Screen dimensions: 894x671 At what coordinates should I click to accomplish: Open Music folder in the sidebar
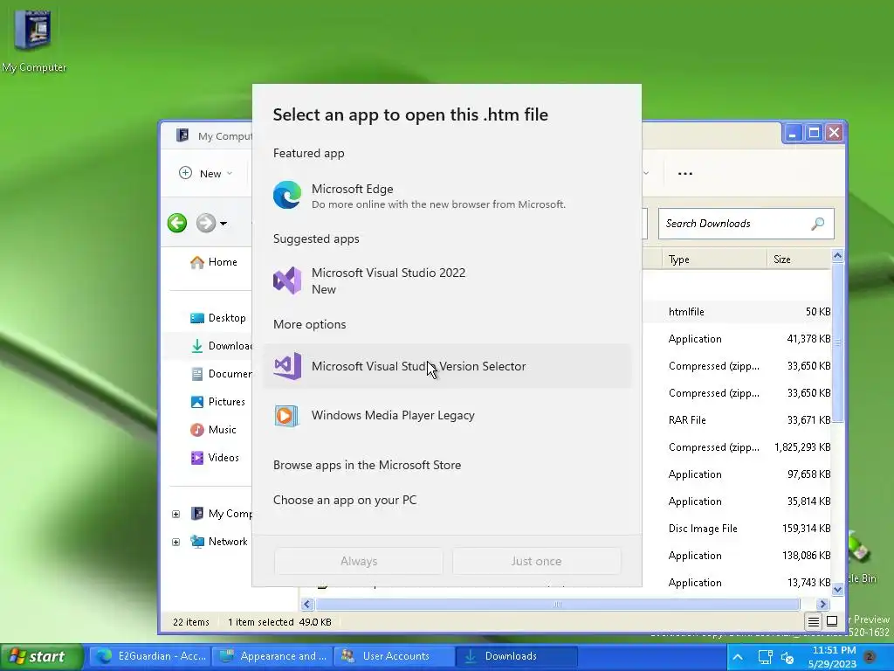click(x=213, y=430)
